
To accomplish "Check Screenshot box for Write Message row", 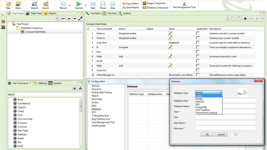I will click(x=198, y=75).
